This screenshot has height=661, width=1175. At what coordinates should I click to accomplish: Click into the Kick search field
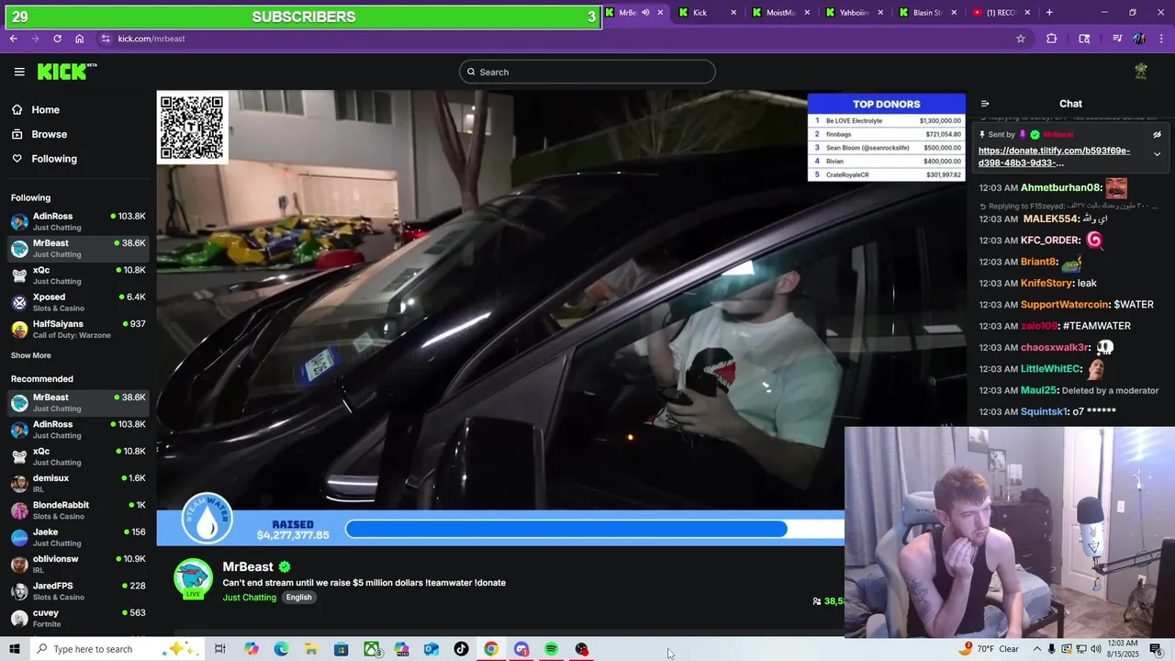(x=587, y=72)
